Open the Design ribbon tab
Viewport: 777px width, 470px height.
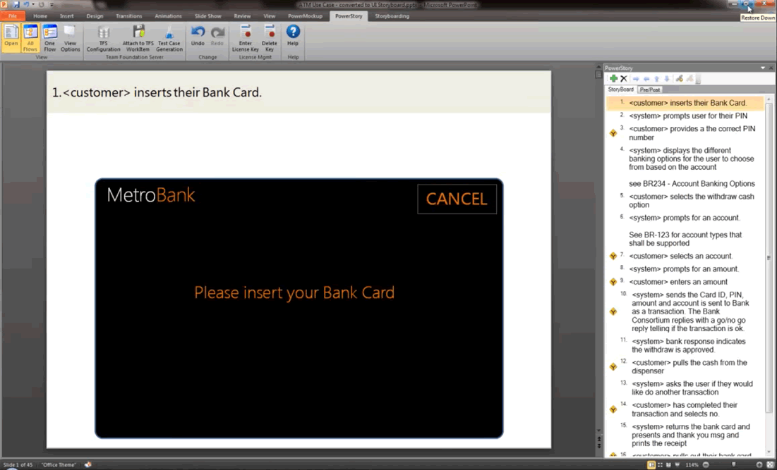point(95,16)
